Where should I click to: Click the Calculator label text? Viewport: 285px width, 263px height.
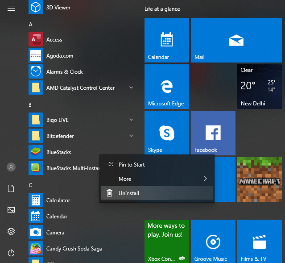[58, 200]
